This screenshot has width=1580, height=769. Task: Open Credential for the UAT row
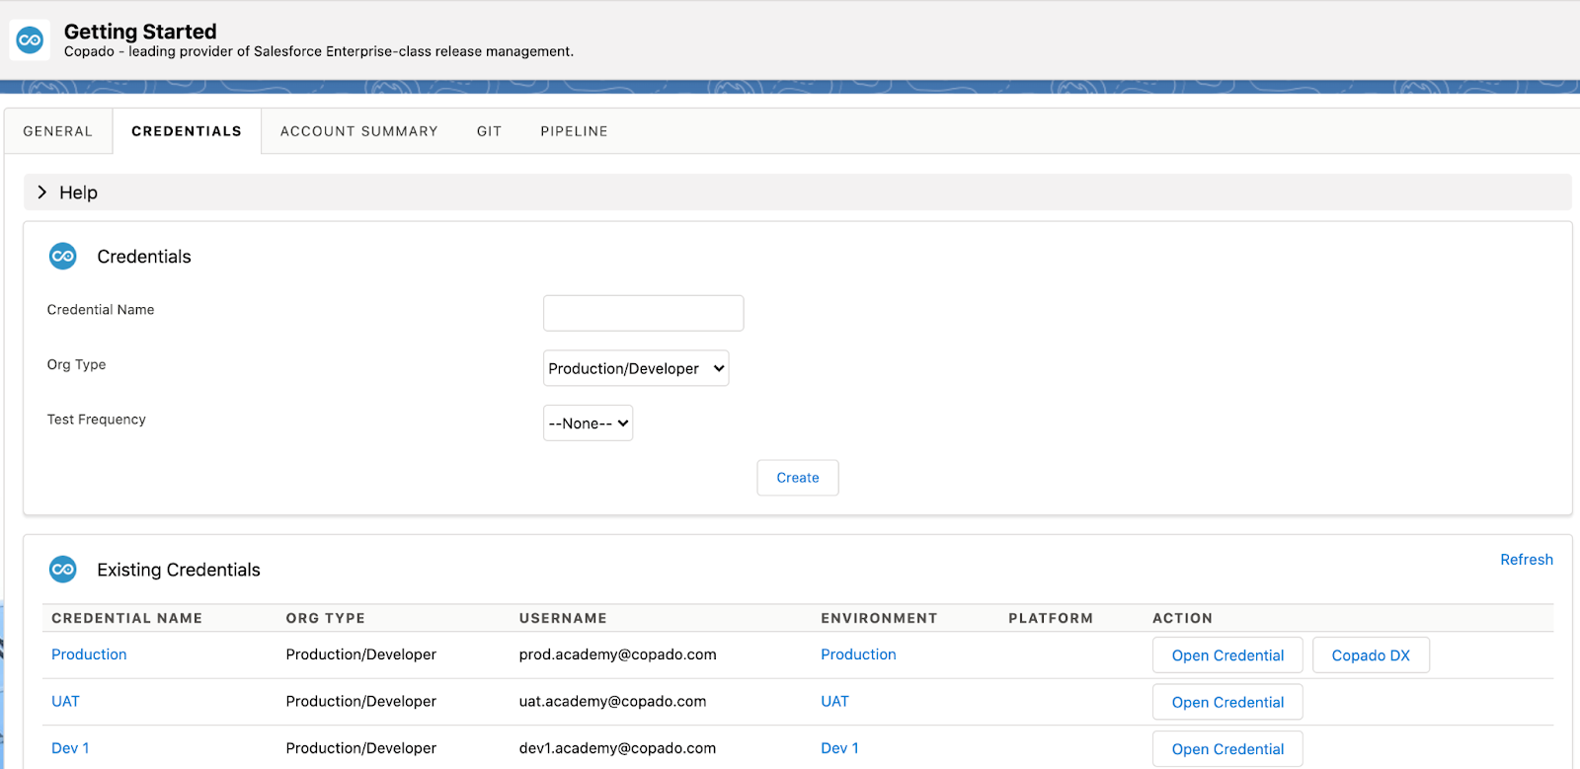point(1227,702)
